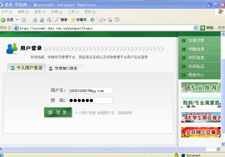Click the security padlock status icon
This screenshot has height=157, width=225.
coord(176,155)
